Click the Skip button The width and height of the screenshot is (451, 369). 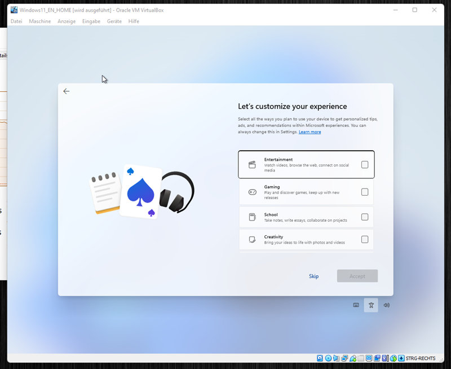click(x=314, y=276)
